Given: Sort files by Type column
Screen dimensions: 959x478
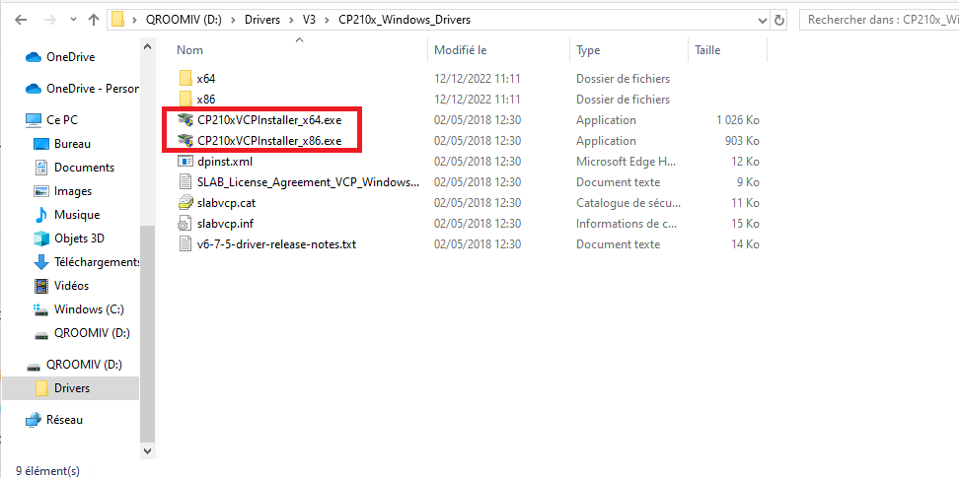Looking at the screenshot, I should tap(588, 50).
